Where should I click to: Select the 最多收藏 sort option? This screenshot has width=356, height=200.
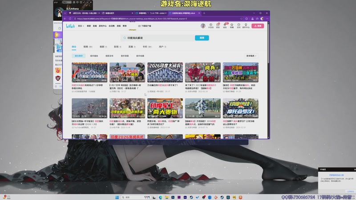click(140, 56)
